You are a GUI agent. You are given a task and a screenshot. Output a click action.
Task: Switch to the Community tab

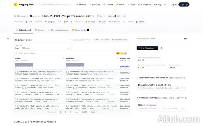click(80, 30)
